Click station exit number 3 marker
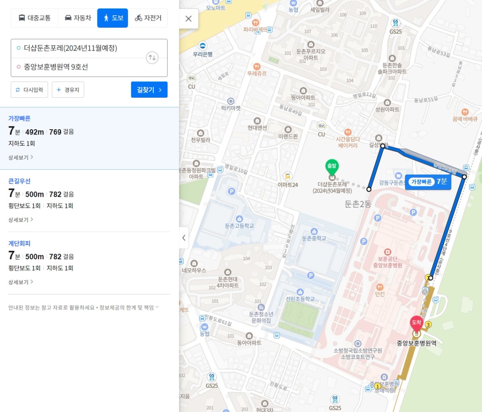482x412 pixels. pos(428,324)
